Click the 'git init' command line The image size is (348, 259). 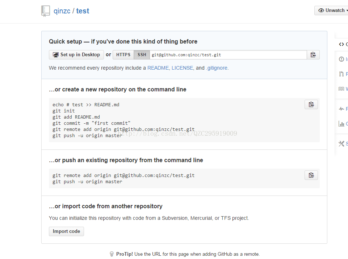(x=64, y=111)
